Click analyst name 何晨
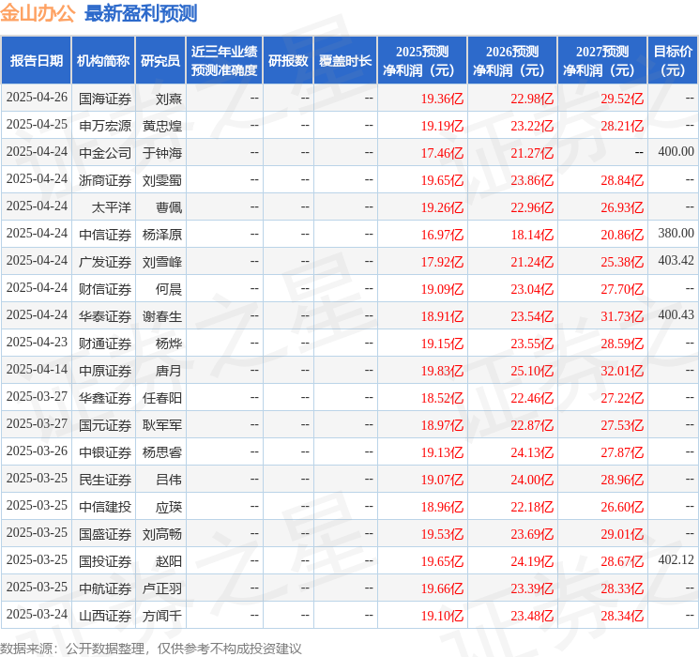This screenshot has width=699, height=657. click(x=169, y=289)
